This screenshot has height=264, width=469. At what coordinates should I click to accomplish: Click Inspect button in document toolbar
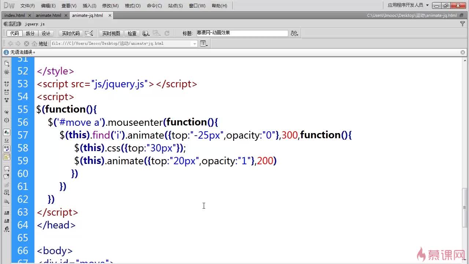(x=132, y=33)
